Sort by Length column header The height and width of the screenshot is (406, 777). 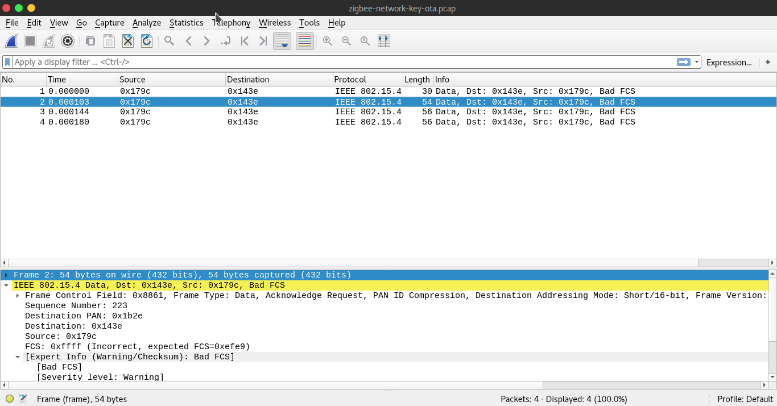pyautogui.click(x=418, y=80)
